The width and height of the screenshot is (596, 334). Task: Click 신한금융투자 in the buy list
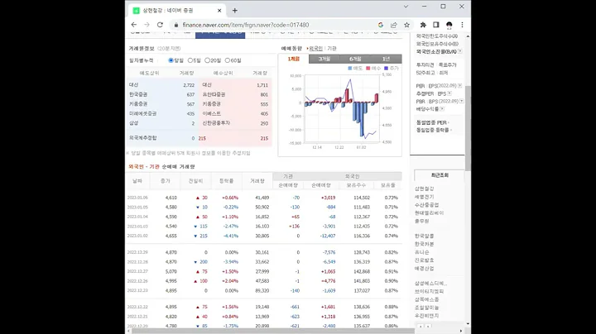tap(216, 123)
